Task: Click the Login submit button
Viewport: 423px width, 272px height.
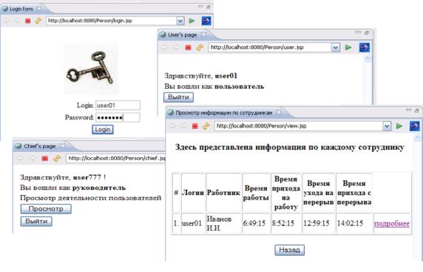Action: (x=103, y=130)
